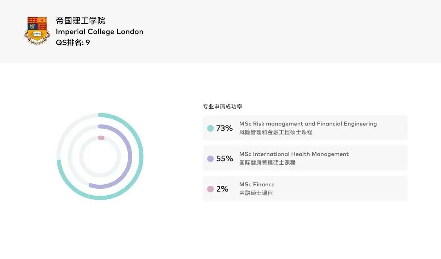
Task: Click the 73% success rate value
Action: tap(225, 128)
